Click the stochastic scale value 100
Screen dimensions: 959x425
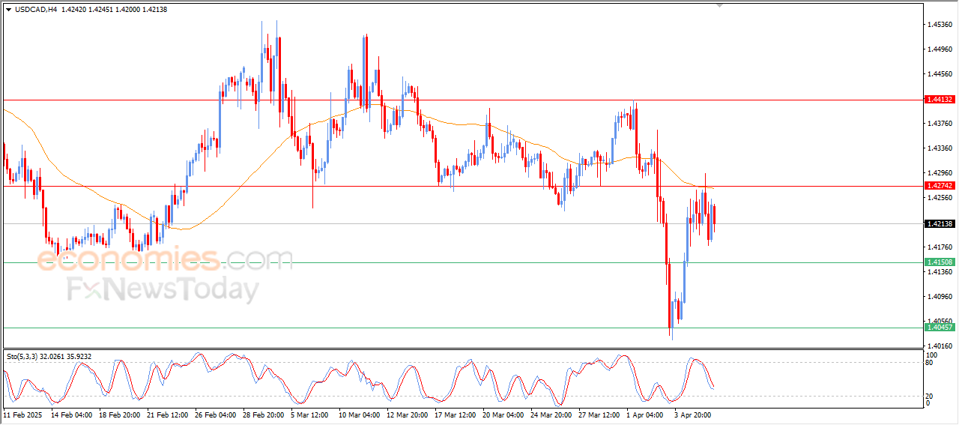point(932,355)
